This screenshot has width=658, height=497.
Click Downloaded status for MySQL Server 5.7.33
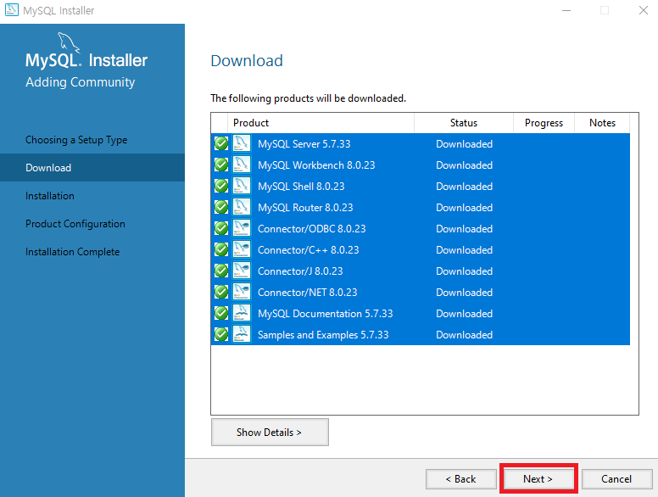pyautogui.click(x=464, y=144)
